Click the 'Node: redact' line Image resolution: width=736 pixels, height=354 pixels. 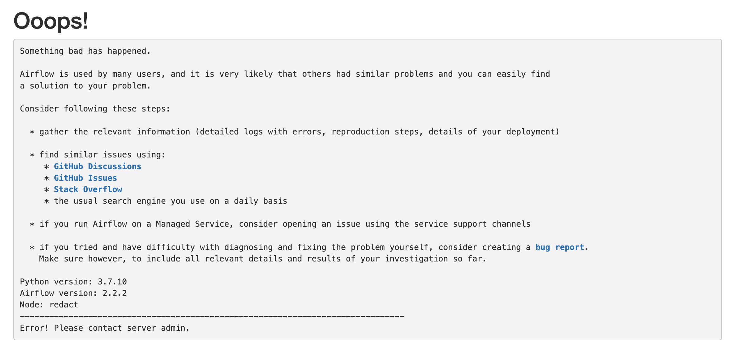point(49,305)
